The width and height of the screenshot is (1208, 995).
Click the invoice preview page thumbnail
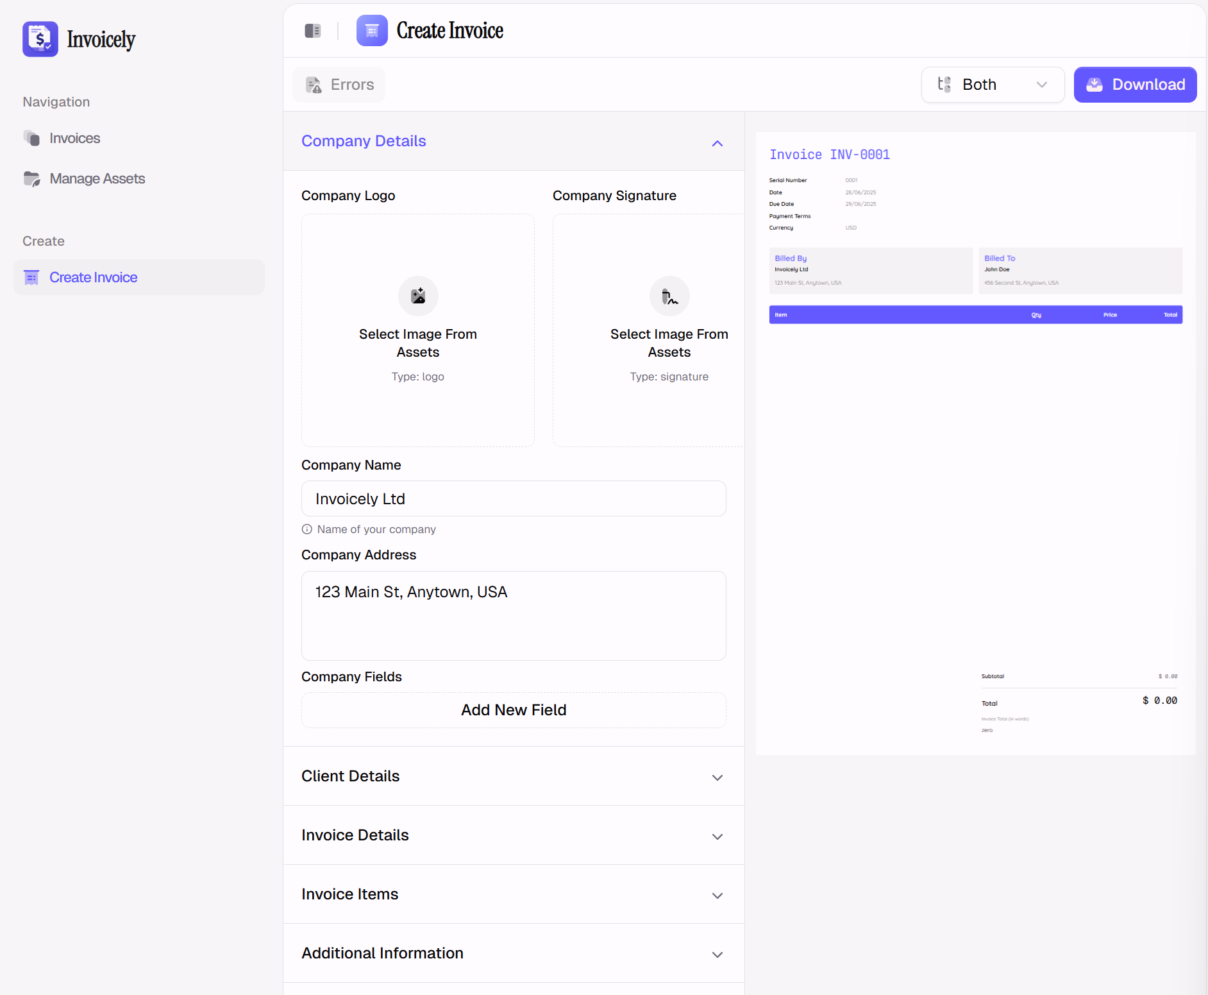[x=975, y=443]
